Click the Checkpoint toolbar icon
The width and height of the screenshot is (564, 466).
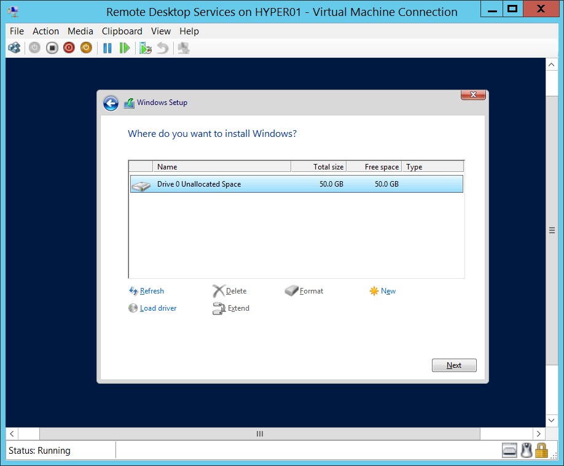tap(146, 48)
